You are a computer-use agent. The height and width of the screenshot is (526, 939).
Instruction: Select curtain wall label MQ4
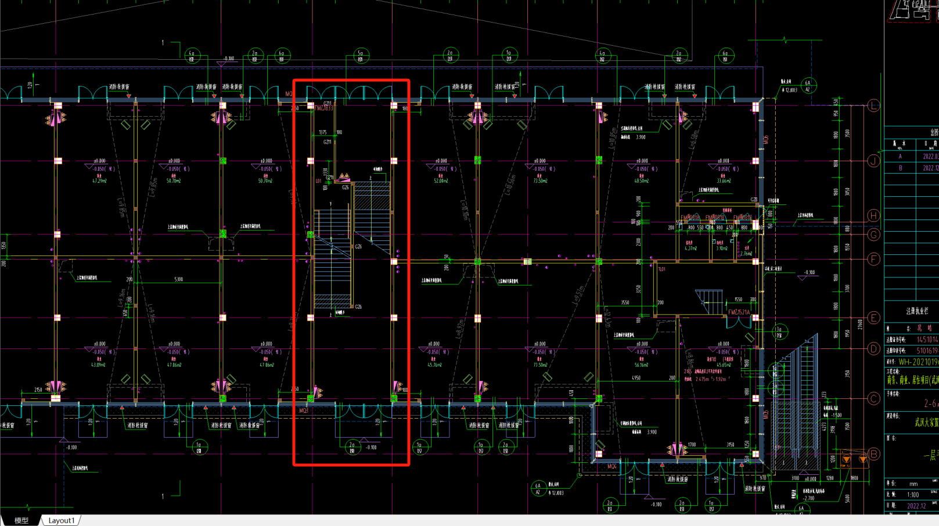pyautogui.click(x=612, y=466)
